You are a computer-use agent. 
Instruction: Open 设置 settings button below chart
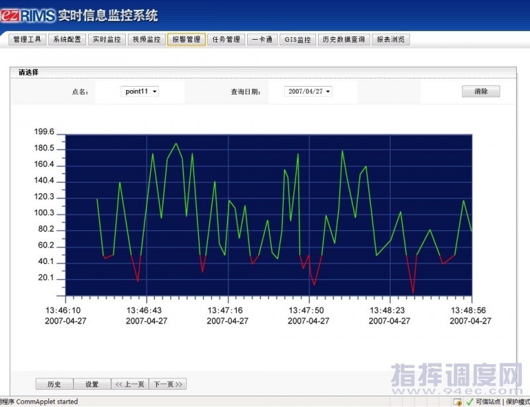pos(91,384)
